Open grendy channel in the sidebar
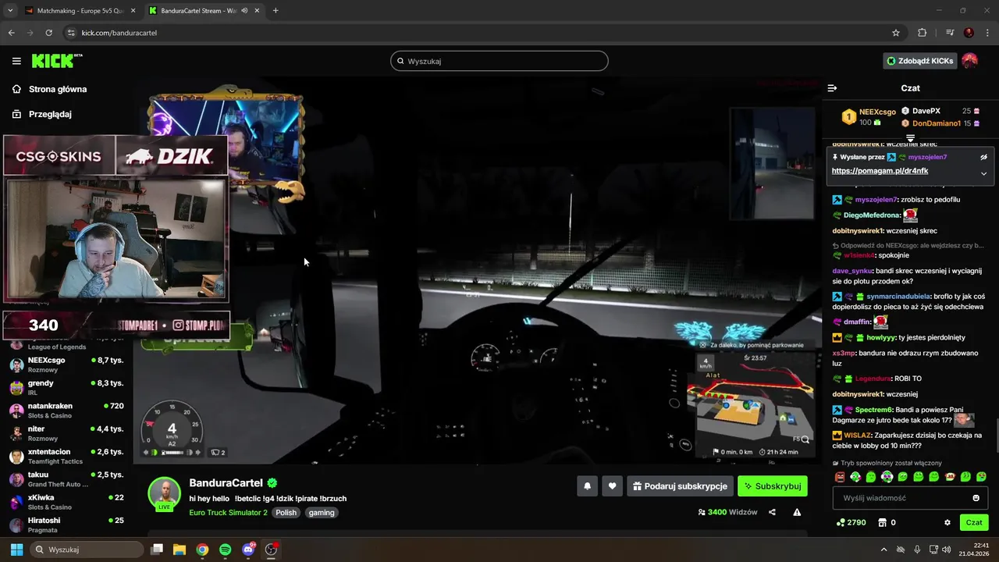The width and height of the screenshot is (999, 562). 66,388
